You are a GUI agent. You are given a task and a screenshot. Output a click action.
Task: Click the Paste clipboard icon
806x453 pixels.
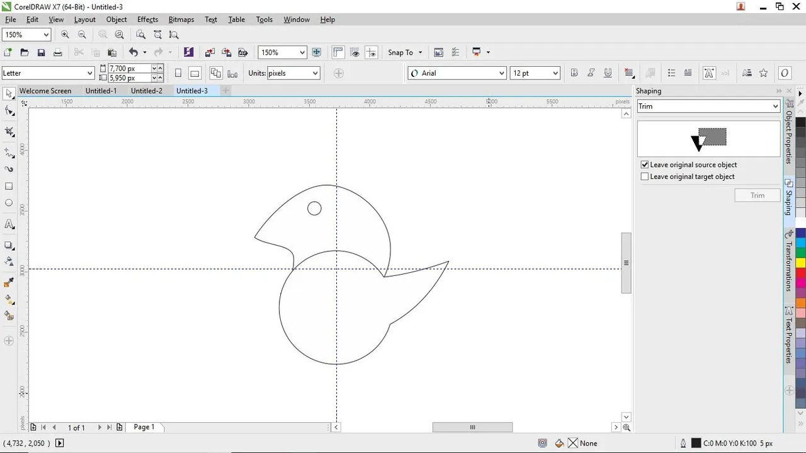[x=112, y=52]
